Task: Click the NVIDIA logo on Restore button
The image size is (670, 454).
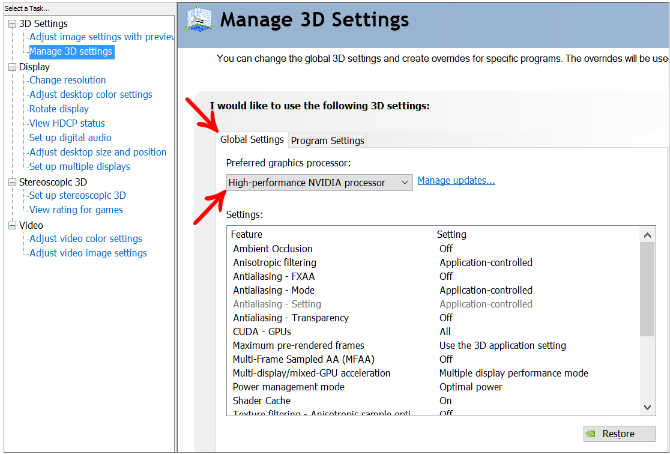Action: tap(591, 434)
